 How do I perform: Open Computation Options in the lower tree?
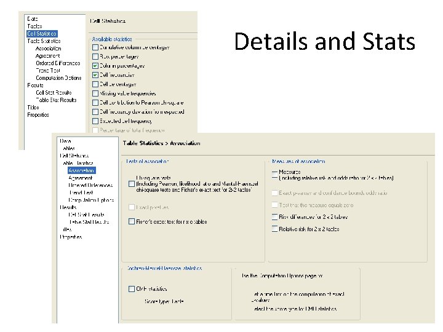point(91,200)
